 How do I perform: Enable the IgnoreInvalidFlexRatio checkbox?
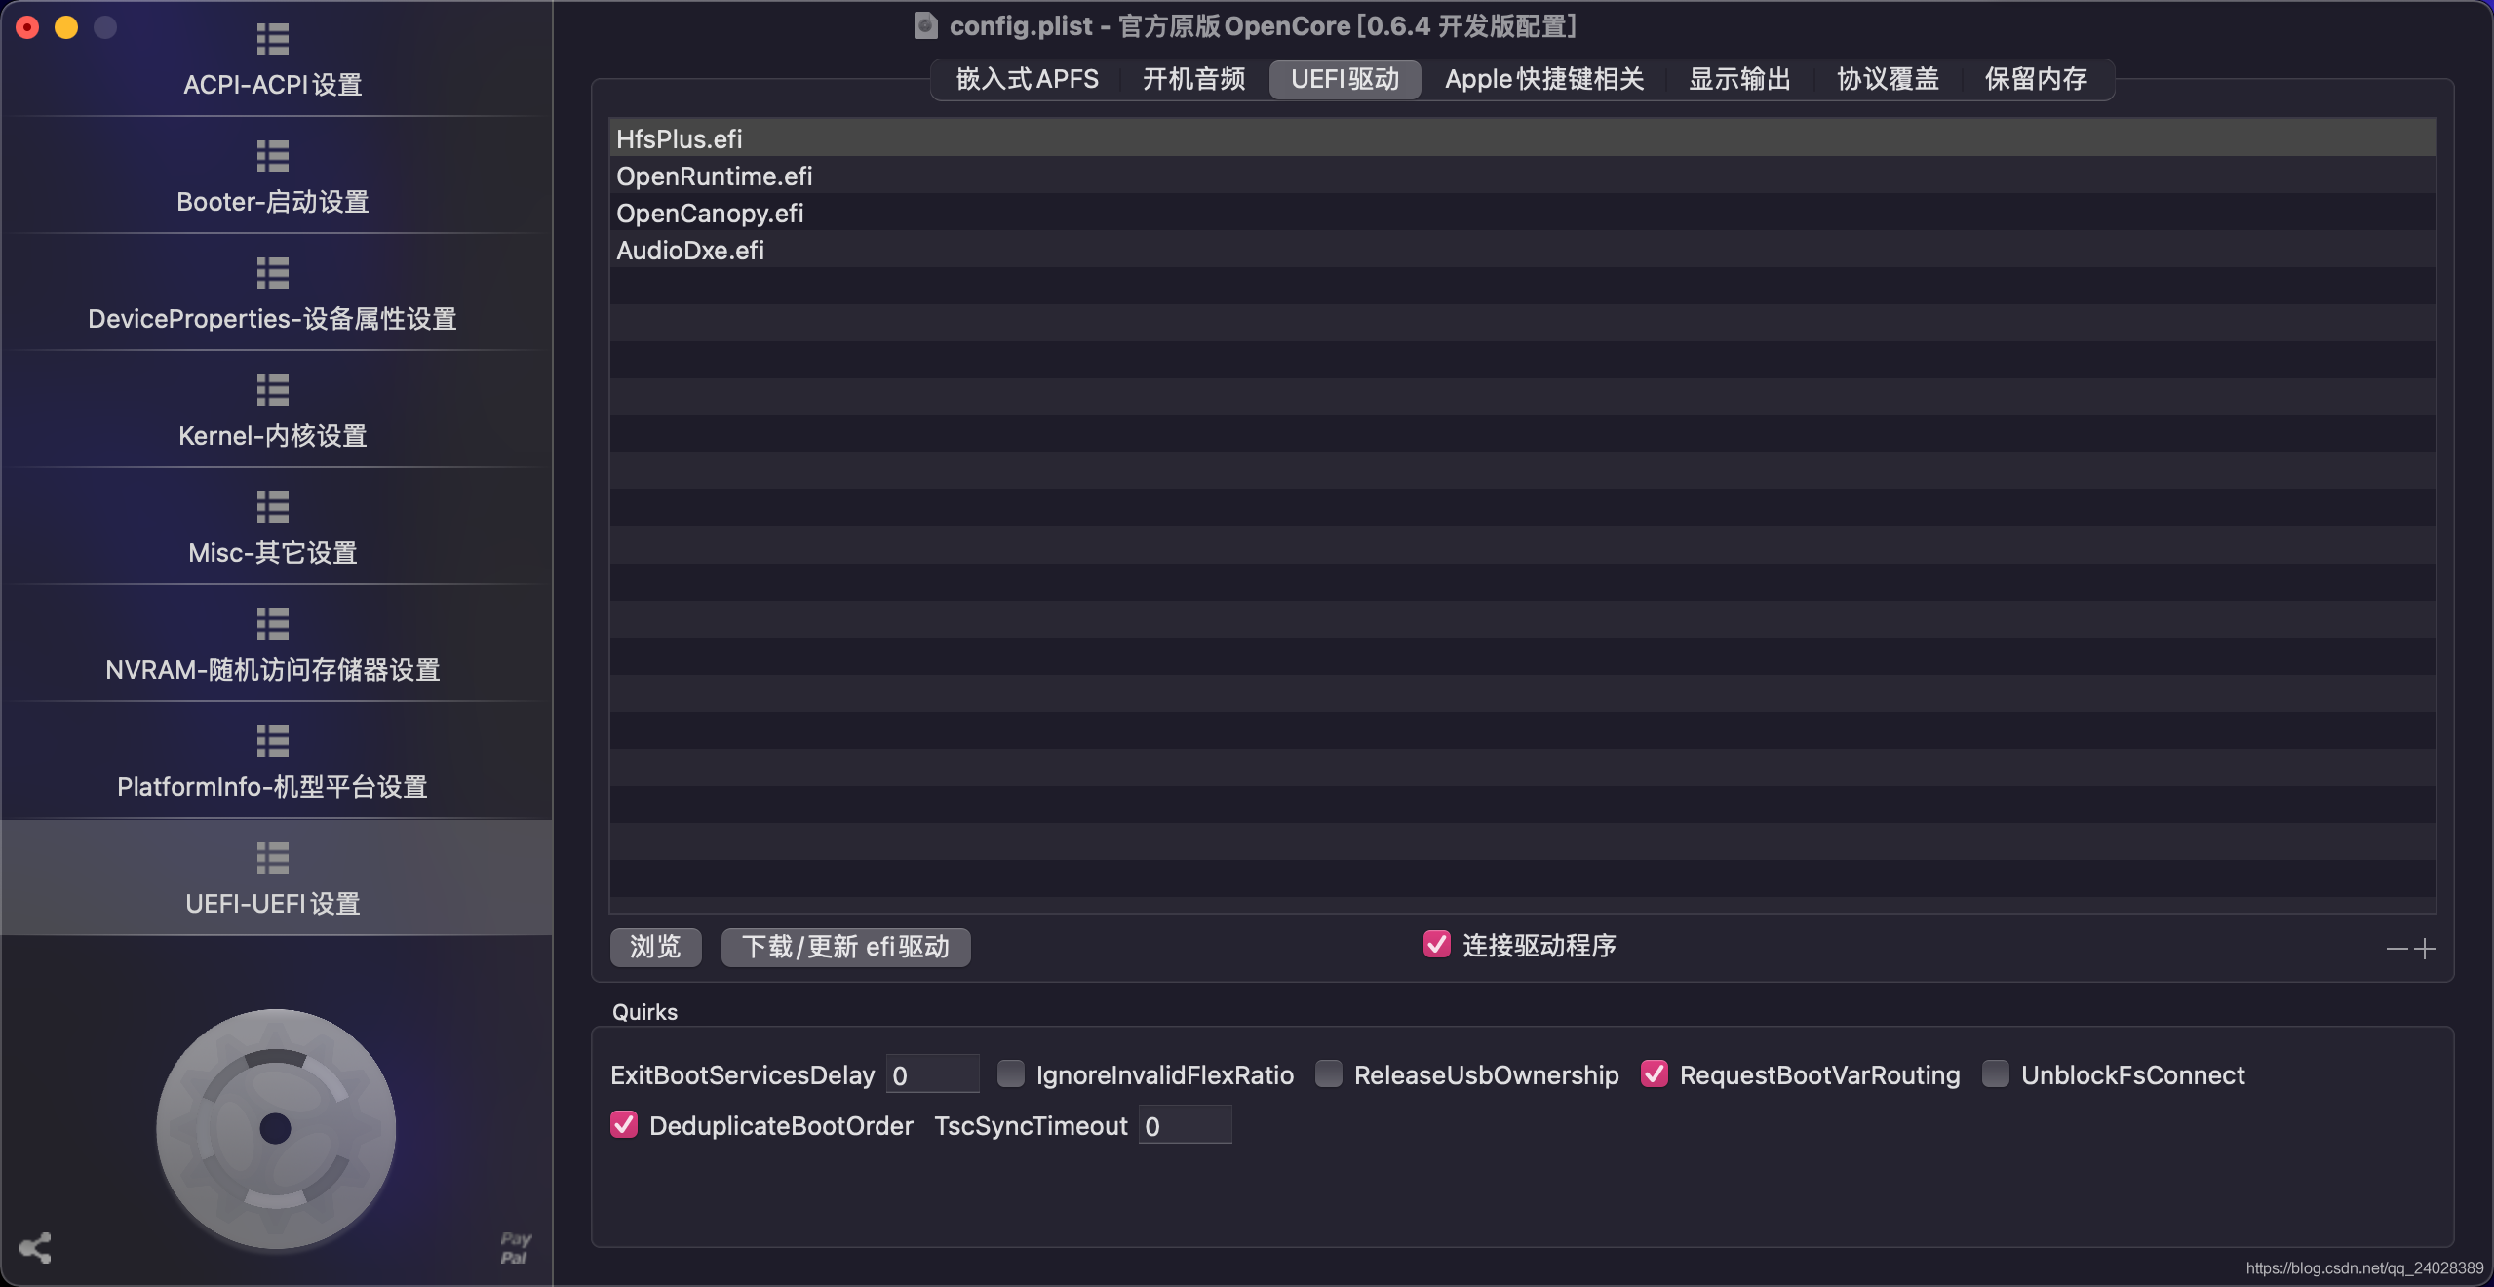coord(1011,1073)
